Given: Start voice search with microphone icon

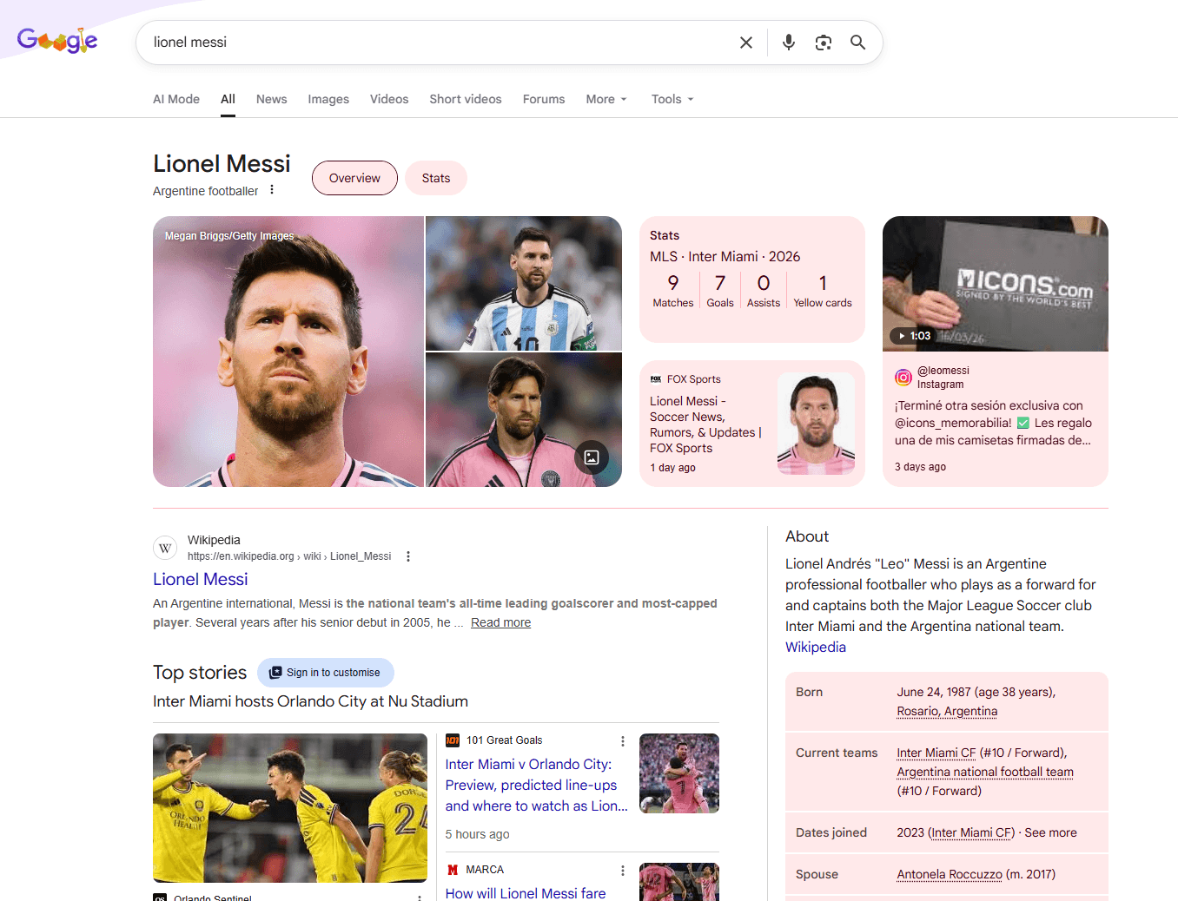Looking at the screenshot, I should click(789, 43).
